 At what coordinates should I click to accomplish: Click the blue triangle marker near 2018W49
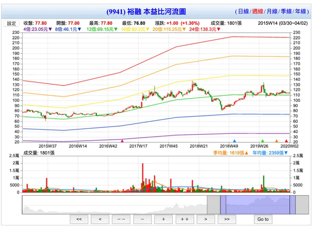tap(235, 141)
